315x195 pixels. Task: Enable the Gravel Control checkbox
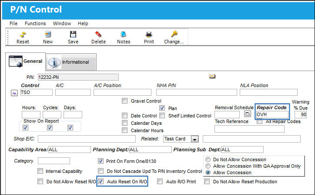point(124,101)
